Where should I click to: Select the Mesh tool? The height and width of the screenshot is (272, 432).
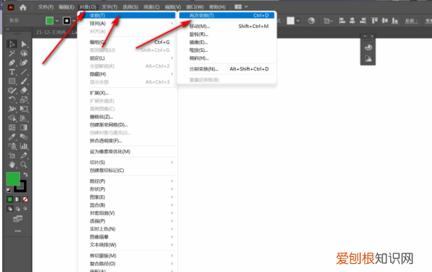12,127
